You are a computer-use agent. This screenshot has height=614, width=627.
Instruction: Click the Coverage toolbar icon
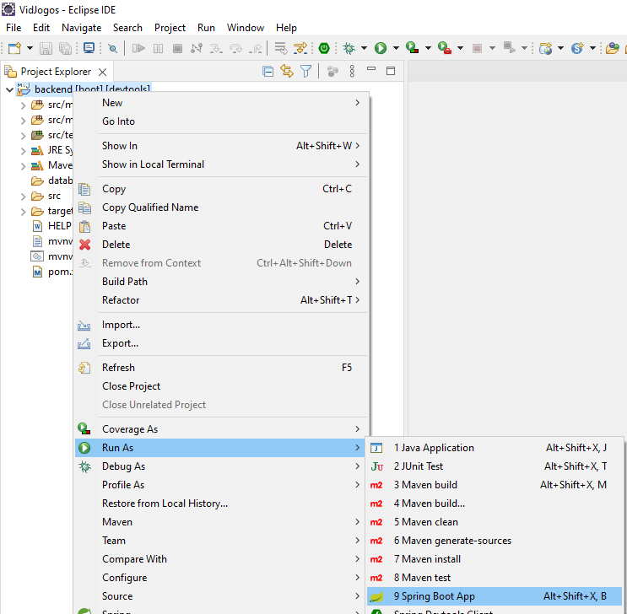(x=412, y=48)
